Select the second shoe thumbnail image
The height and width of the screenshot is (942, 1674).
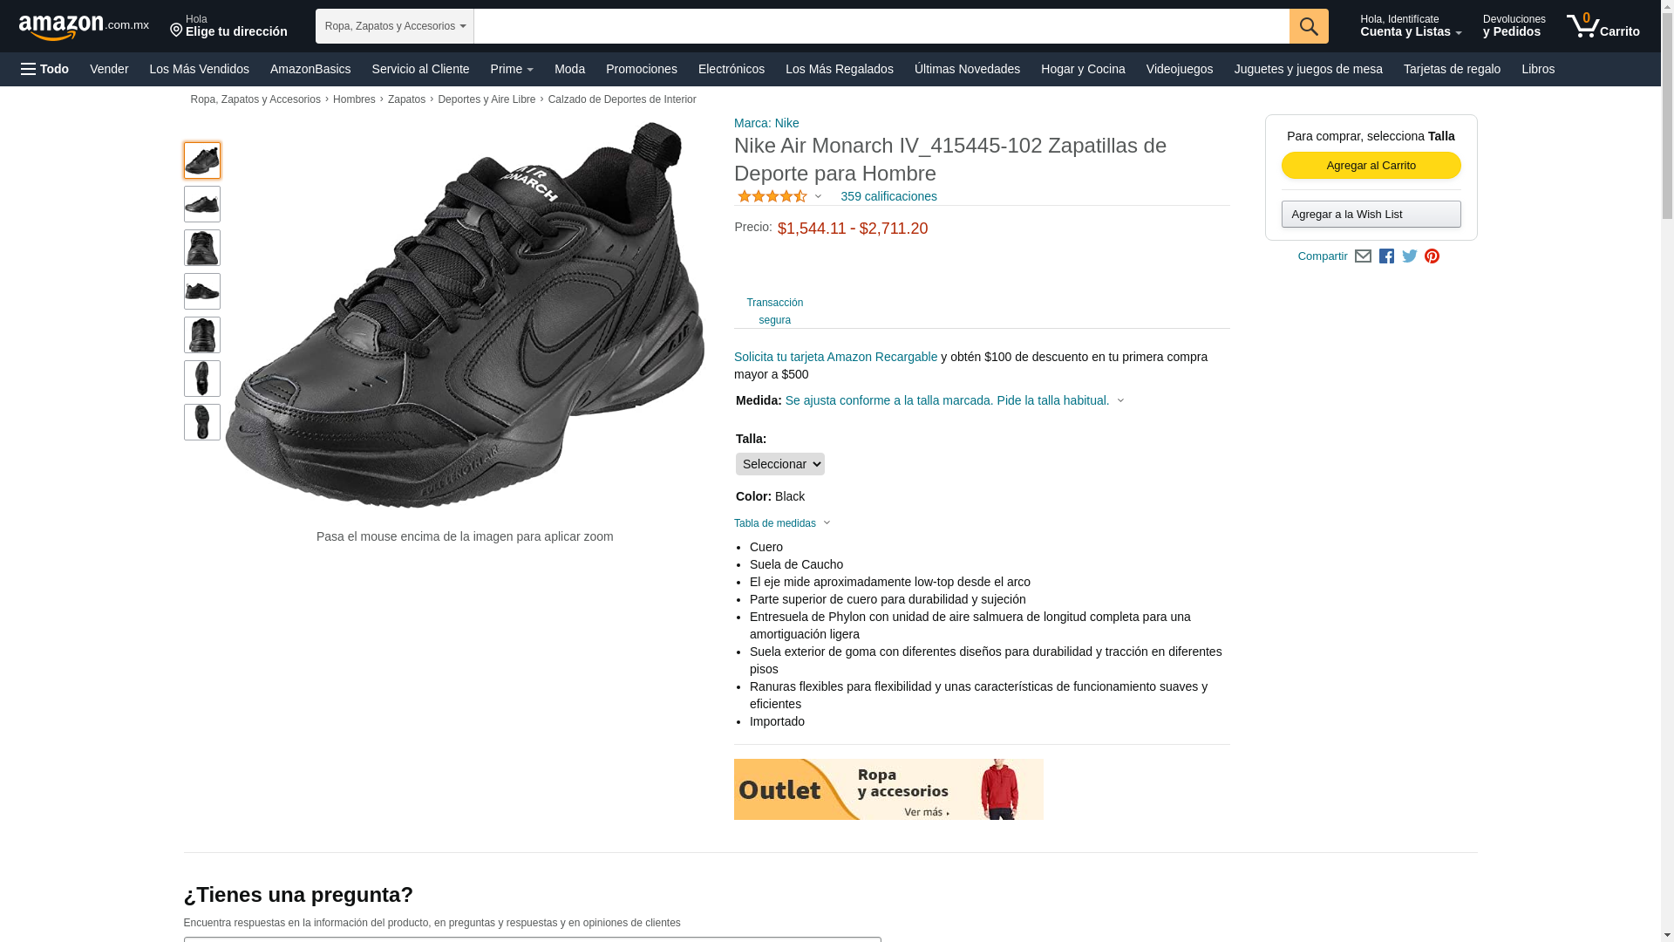[202, 204]
